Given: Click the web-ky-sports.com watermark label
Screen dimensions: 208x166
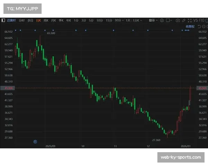Looking at the screenshot, I should click(180, 157).
